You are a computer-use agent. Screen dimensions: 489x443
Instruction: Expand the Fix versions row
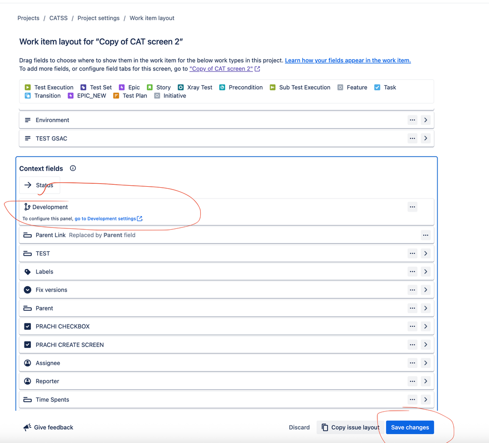coord(425,290)
